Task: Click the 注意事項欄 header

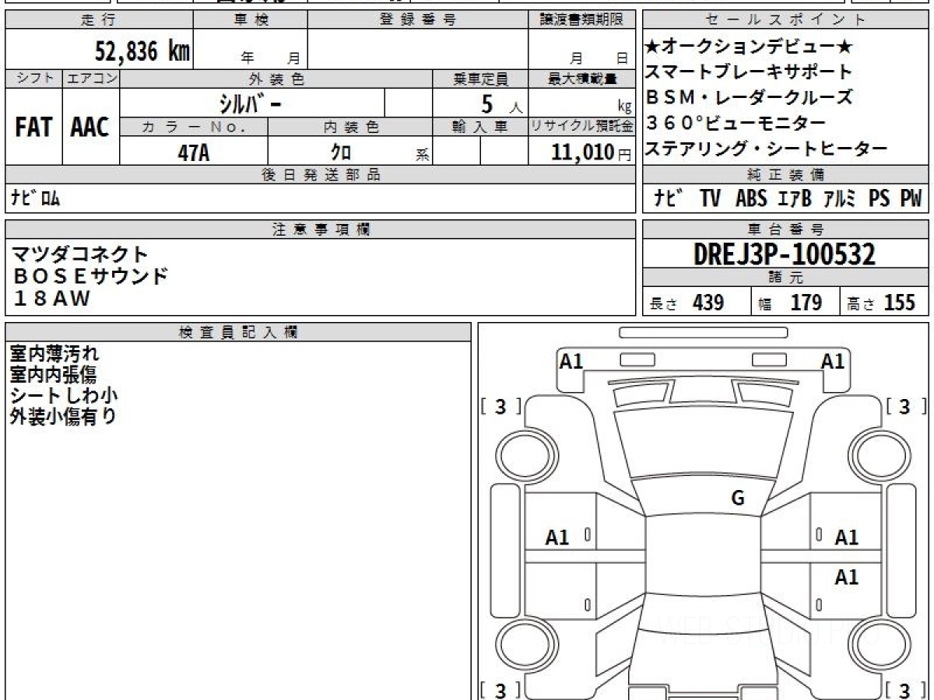Action: coord(321,229)
